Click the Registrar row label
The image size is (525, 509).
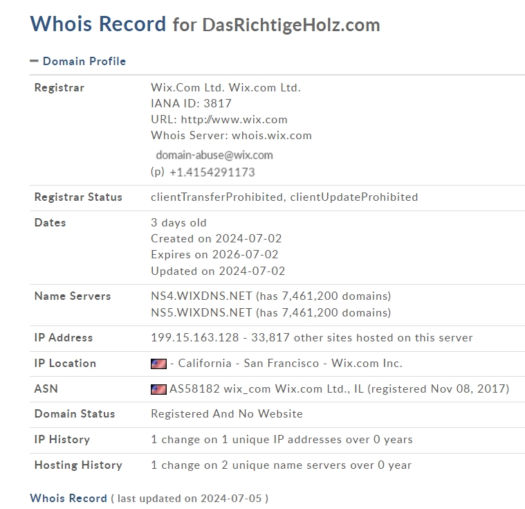(59, 88)
